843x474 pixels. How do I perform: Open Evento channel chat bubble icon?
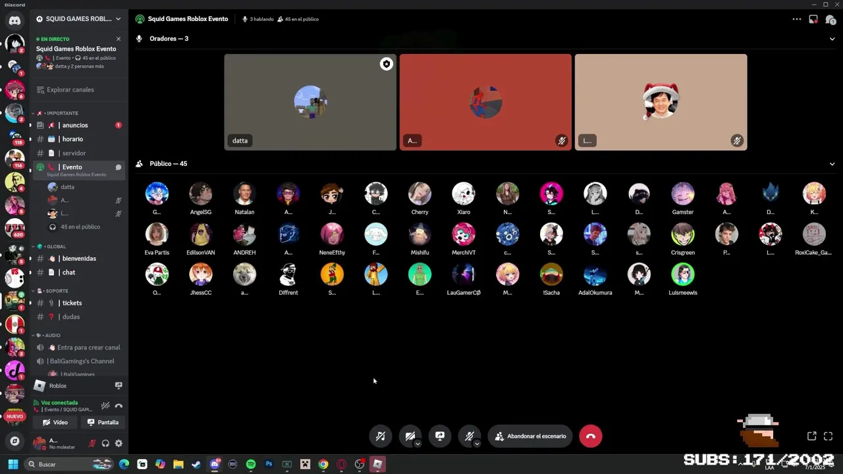click(x=119, y=167)
